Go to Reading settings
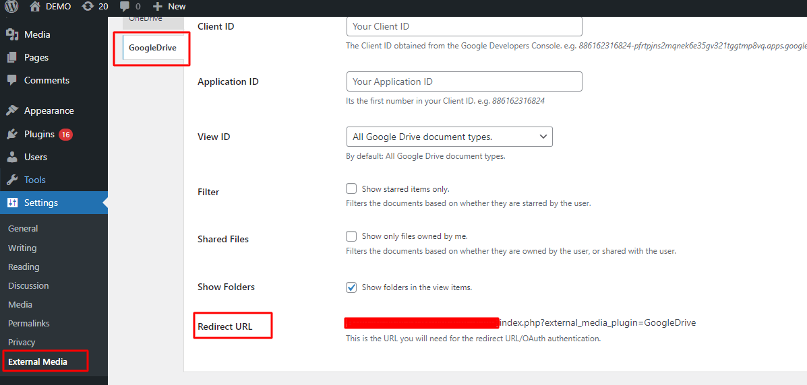This screenshot has height=385, width=807. point(24,267)
